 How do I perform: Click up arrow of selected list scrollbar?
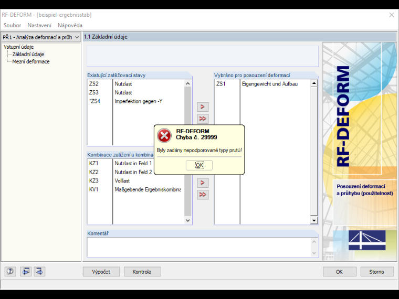pyautogui.click(x=314, y=83)
